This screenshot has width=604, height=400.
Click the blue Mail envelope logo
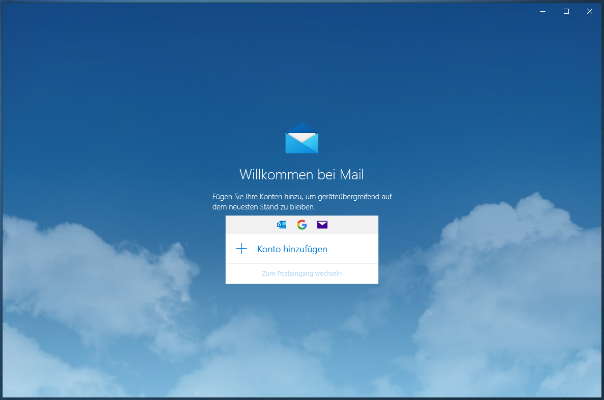coord(302,139)
